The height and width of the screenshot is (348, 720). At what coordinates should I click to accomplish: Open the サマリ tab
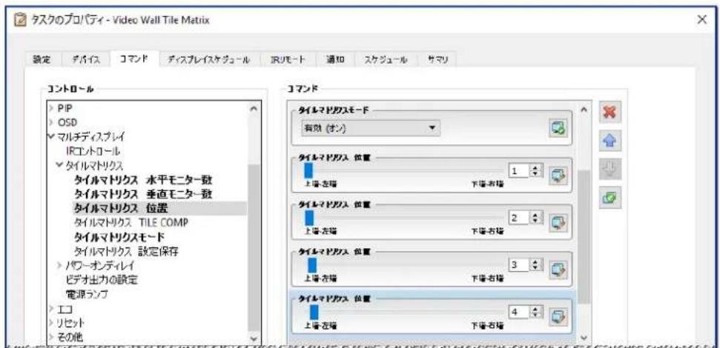437,59
